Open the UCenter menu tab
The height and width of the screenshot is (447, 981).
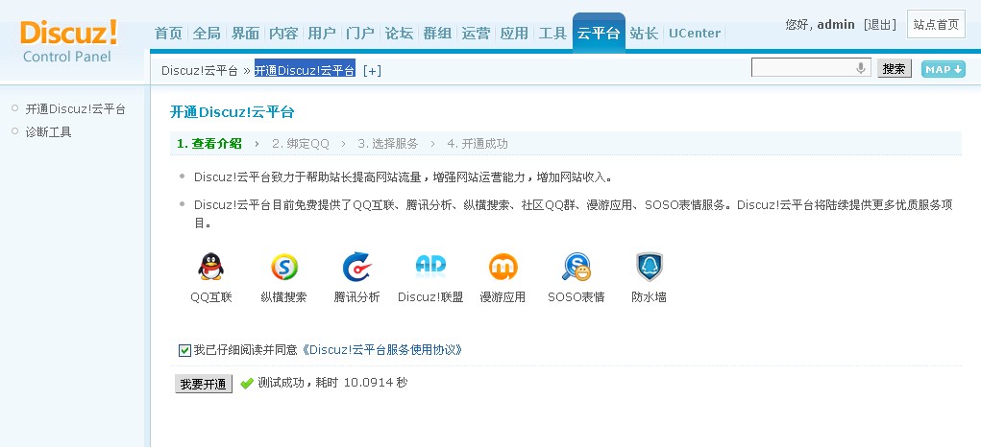(695, 33)
